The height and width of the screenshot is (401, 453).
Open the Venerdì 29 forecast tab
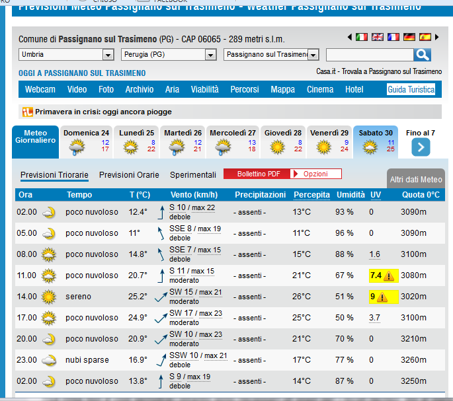click(329, 142)
